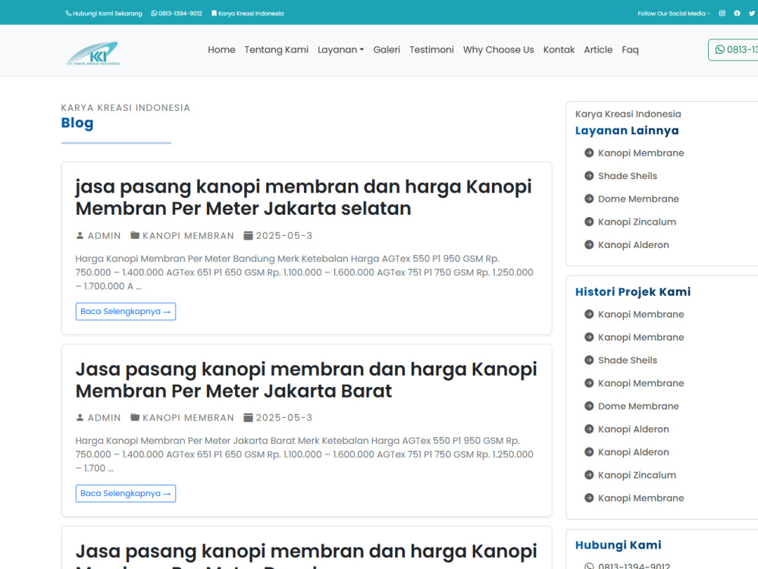Click the folder icon on Jakarta Barat post
This screenshot has width=758, height=569.
(x=135, y=417)
